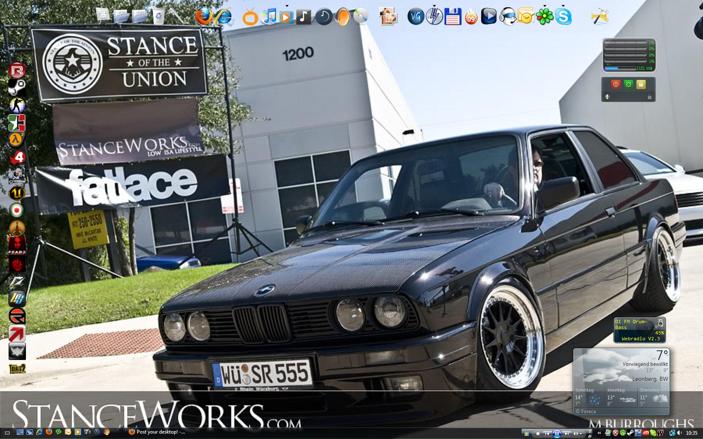Open the photo gallery icon in the dock

click(388, 17)
